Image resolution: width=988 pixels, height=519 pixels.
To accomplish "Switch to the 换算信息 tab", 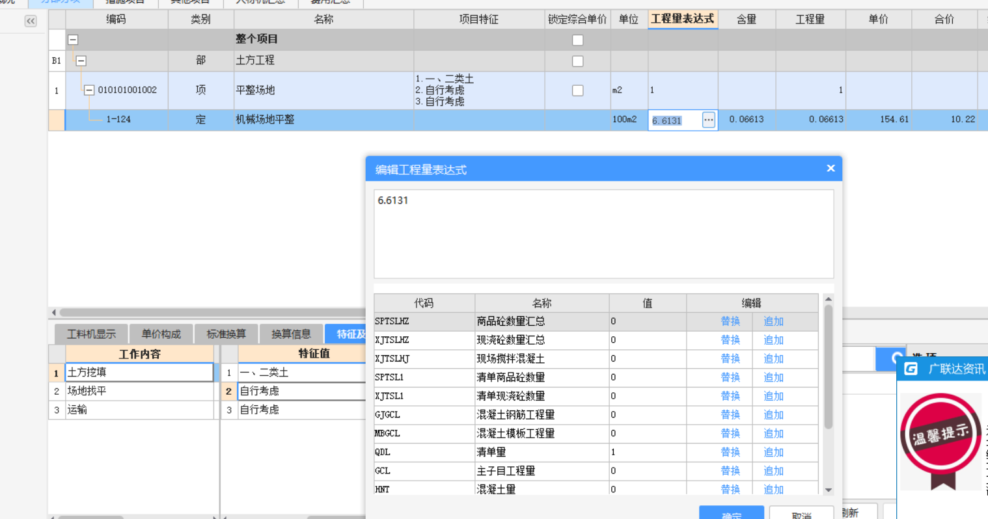I will click(x=291, y=334).
